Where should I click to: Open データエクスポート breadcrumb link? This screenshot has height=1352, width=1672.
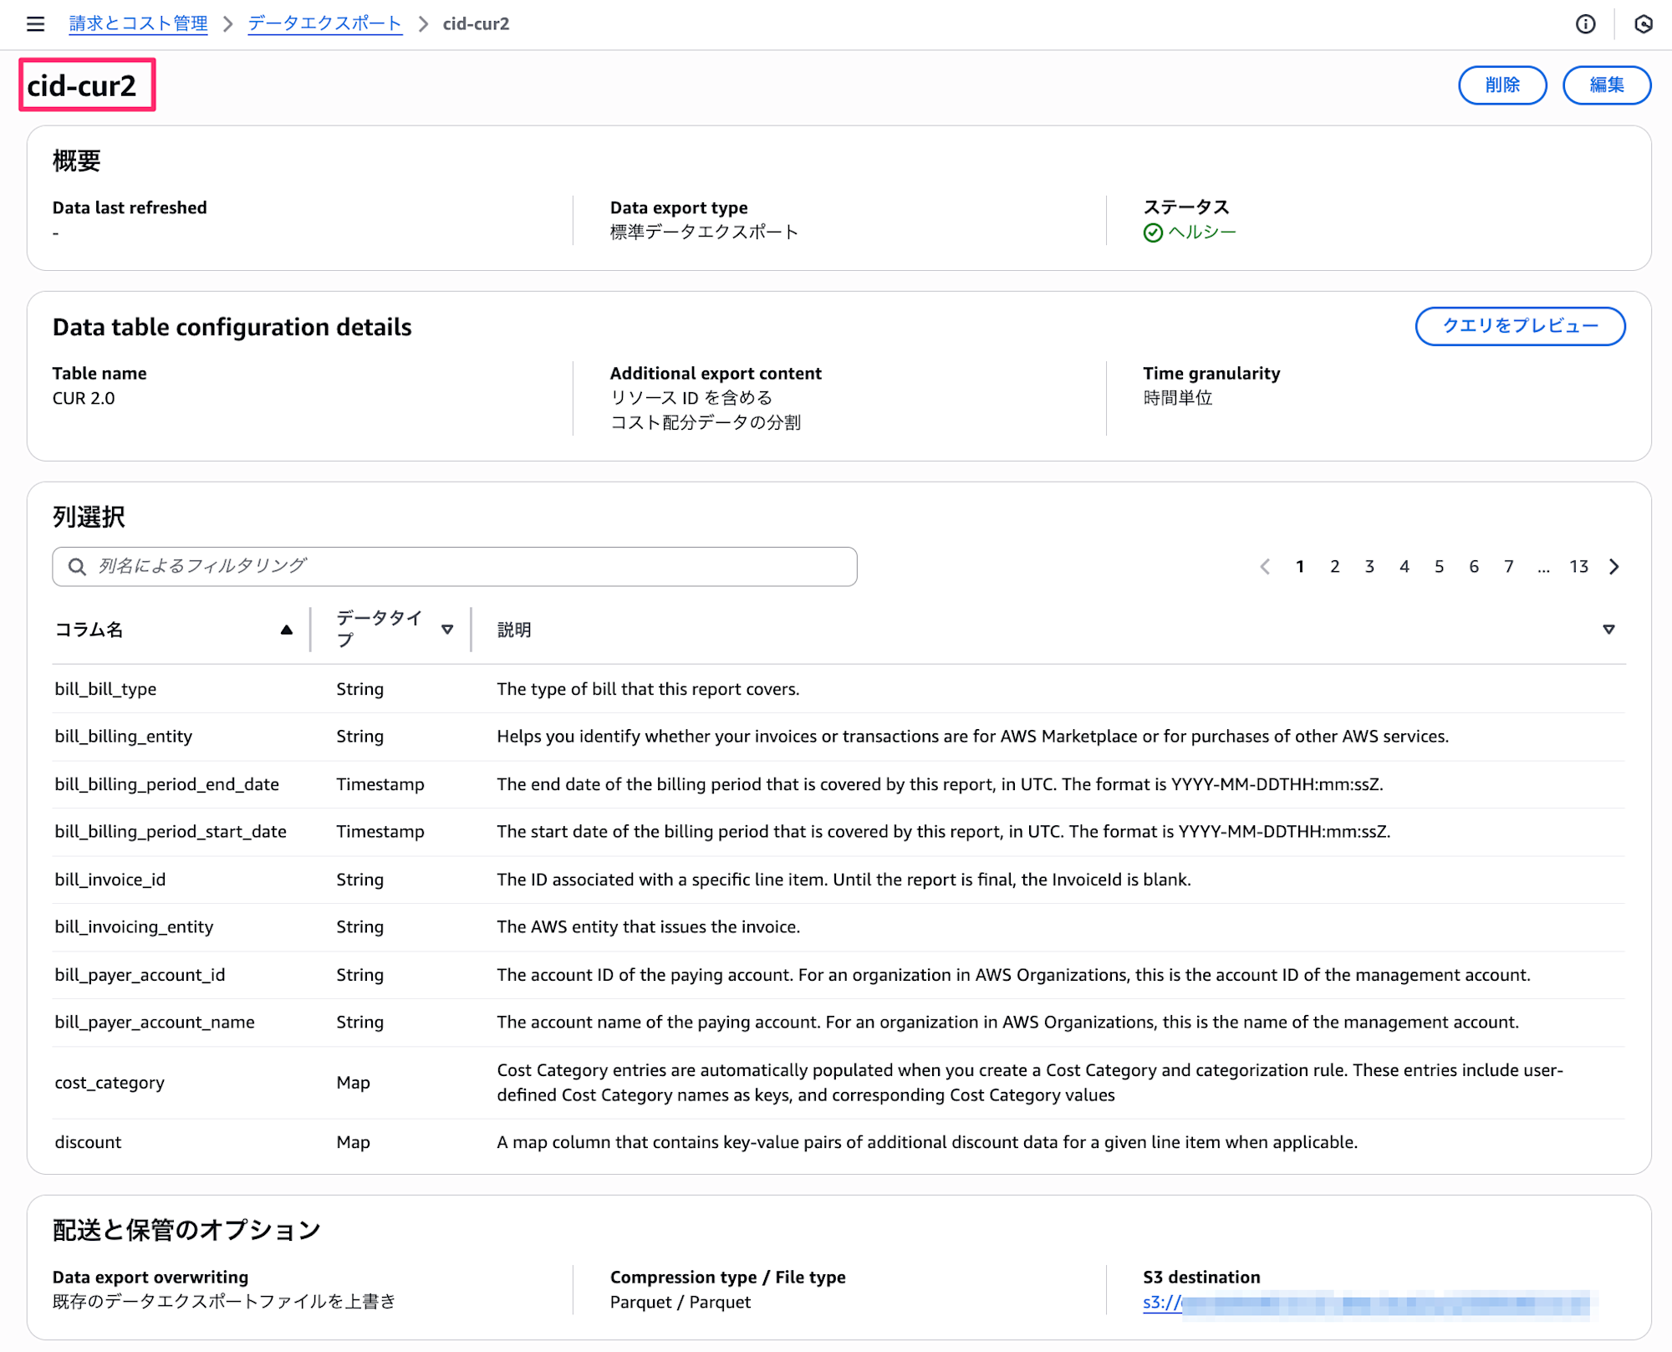[325, 24]
